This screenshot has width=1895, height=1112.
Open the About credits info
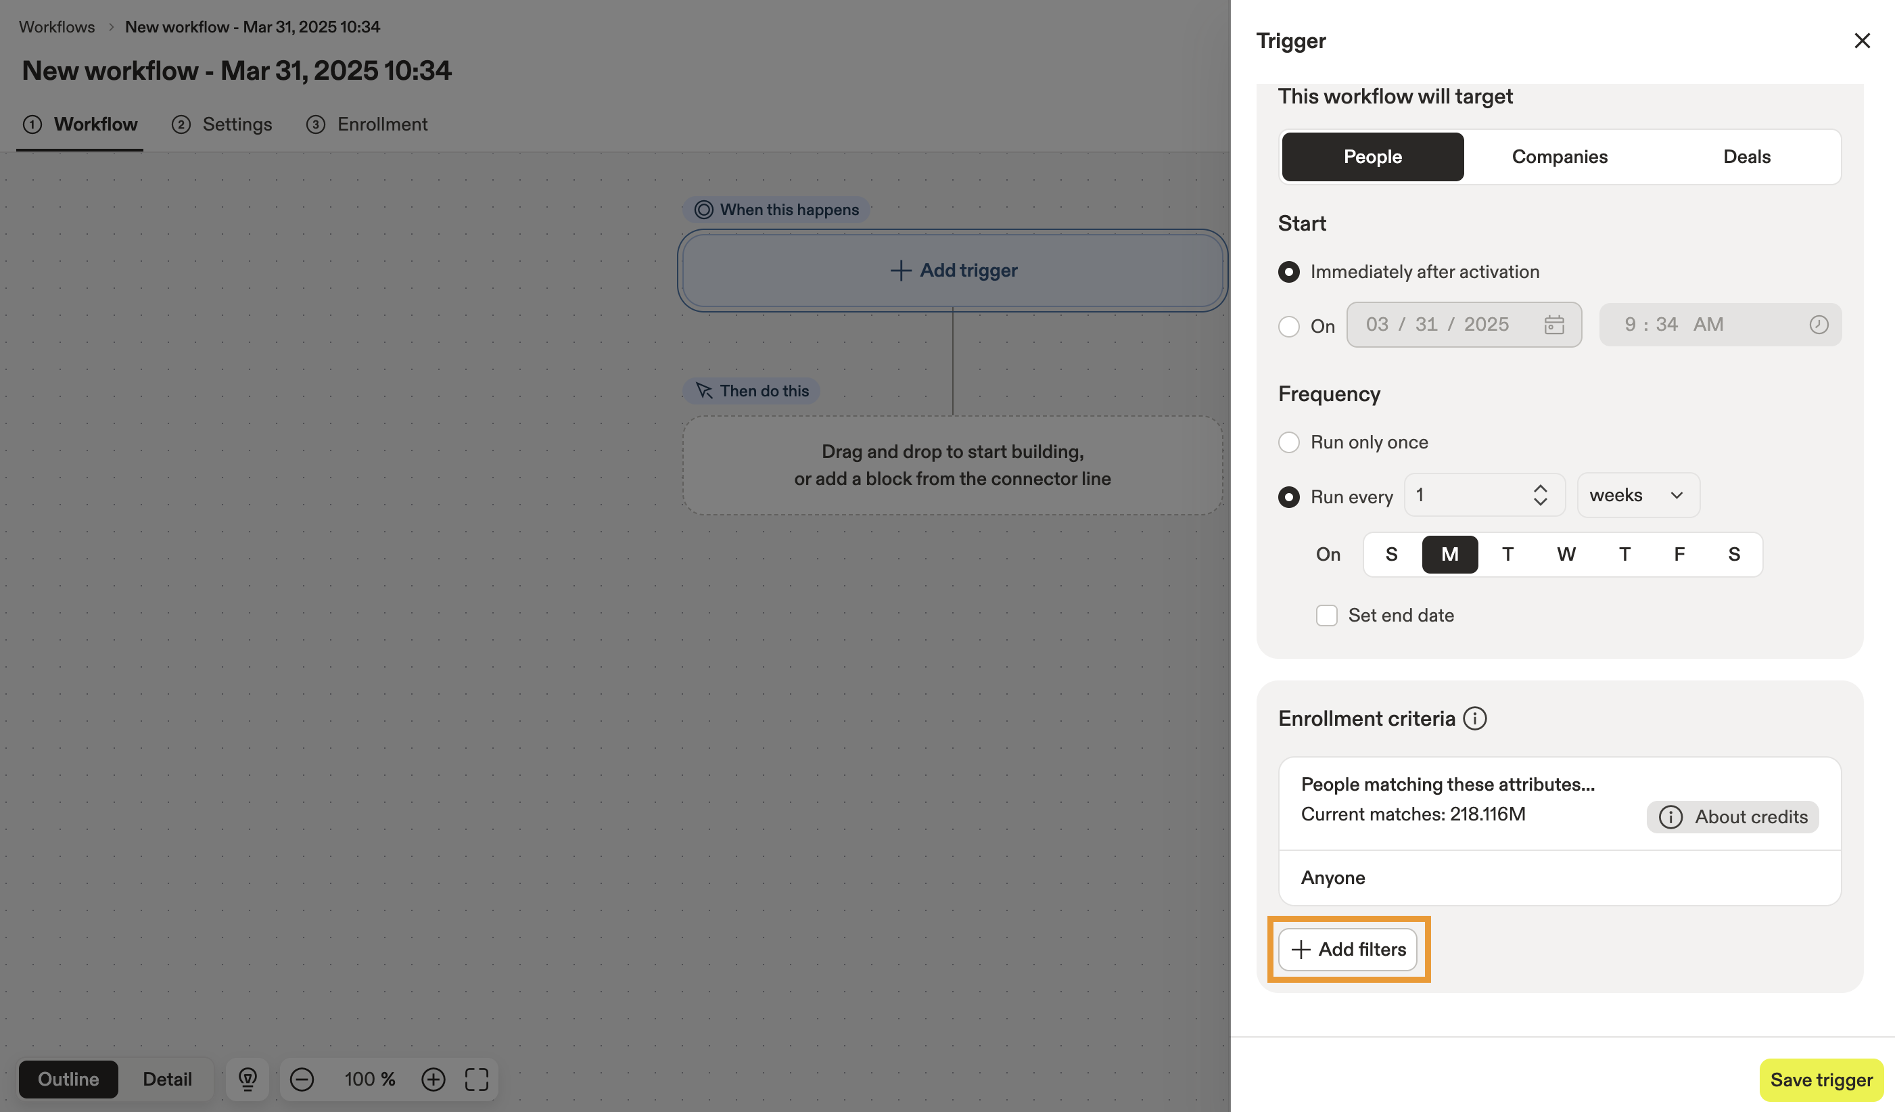(1733, 816)
